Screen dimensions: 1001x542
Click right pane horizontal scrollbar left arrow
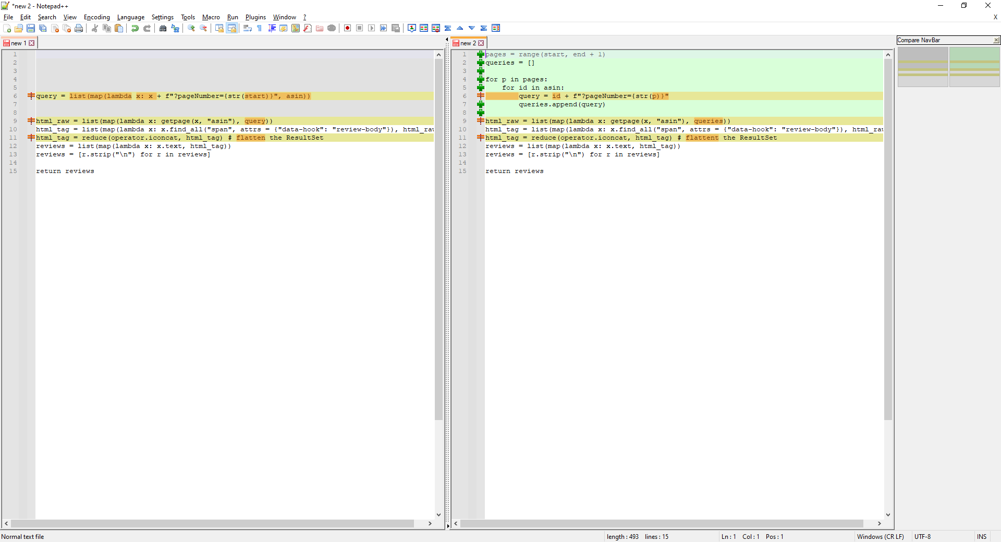click(x=456, y=523)
